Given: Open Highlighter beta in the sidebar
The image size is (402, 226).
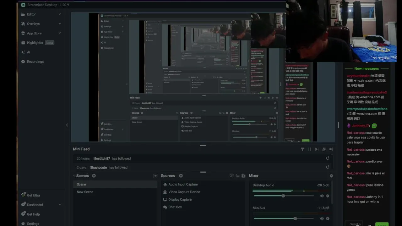Looking at the screenshot, I should pyautogui.click(x=38, y=43).
